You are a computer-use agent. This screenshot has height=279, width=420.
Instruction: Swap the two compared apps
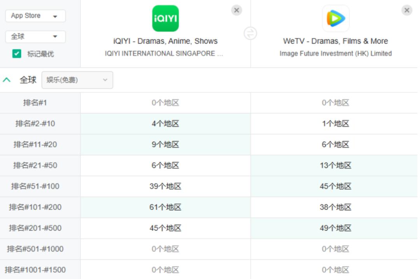(250, 33)
